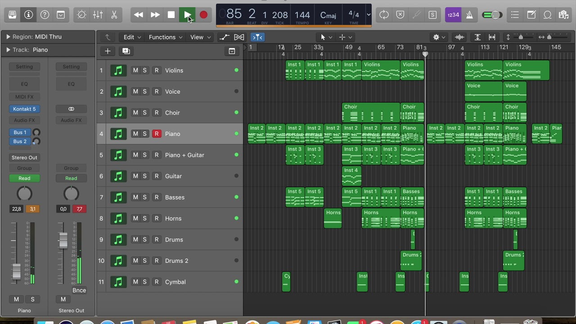
Task: Mute the Stereo Out channel strip
Action: click(x=63, y=299)
